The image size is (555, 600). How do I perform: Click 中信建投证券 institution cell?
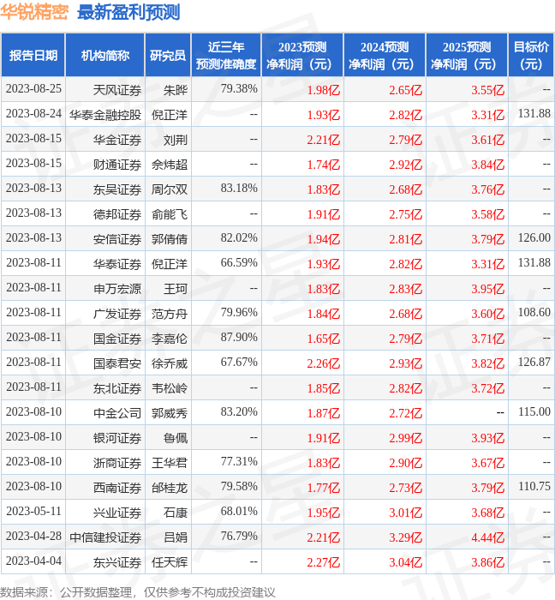(x=105, y=537)
